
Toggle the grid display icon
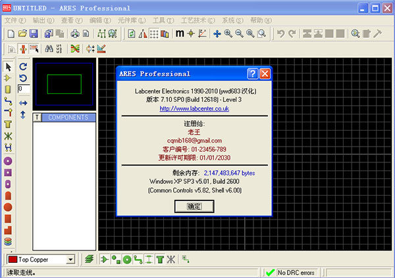tap(154, 34)
